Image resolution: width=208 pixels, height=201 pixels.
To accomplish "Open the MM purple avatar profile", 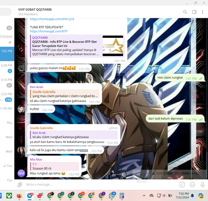I will tap(21, 174).
